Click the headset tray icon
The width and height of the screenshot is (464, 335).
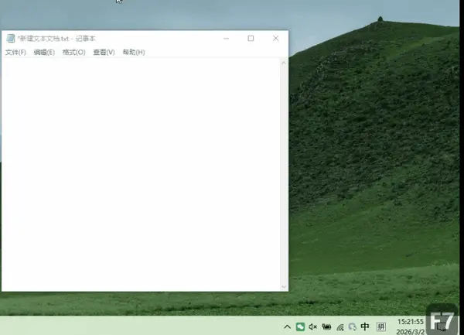pos(352,327)
